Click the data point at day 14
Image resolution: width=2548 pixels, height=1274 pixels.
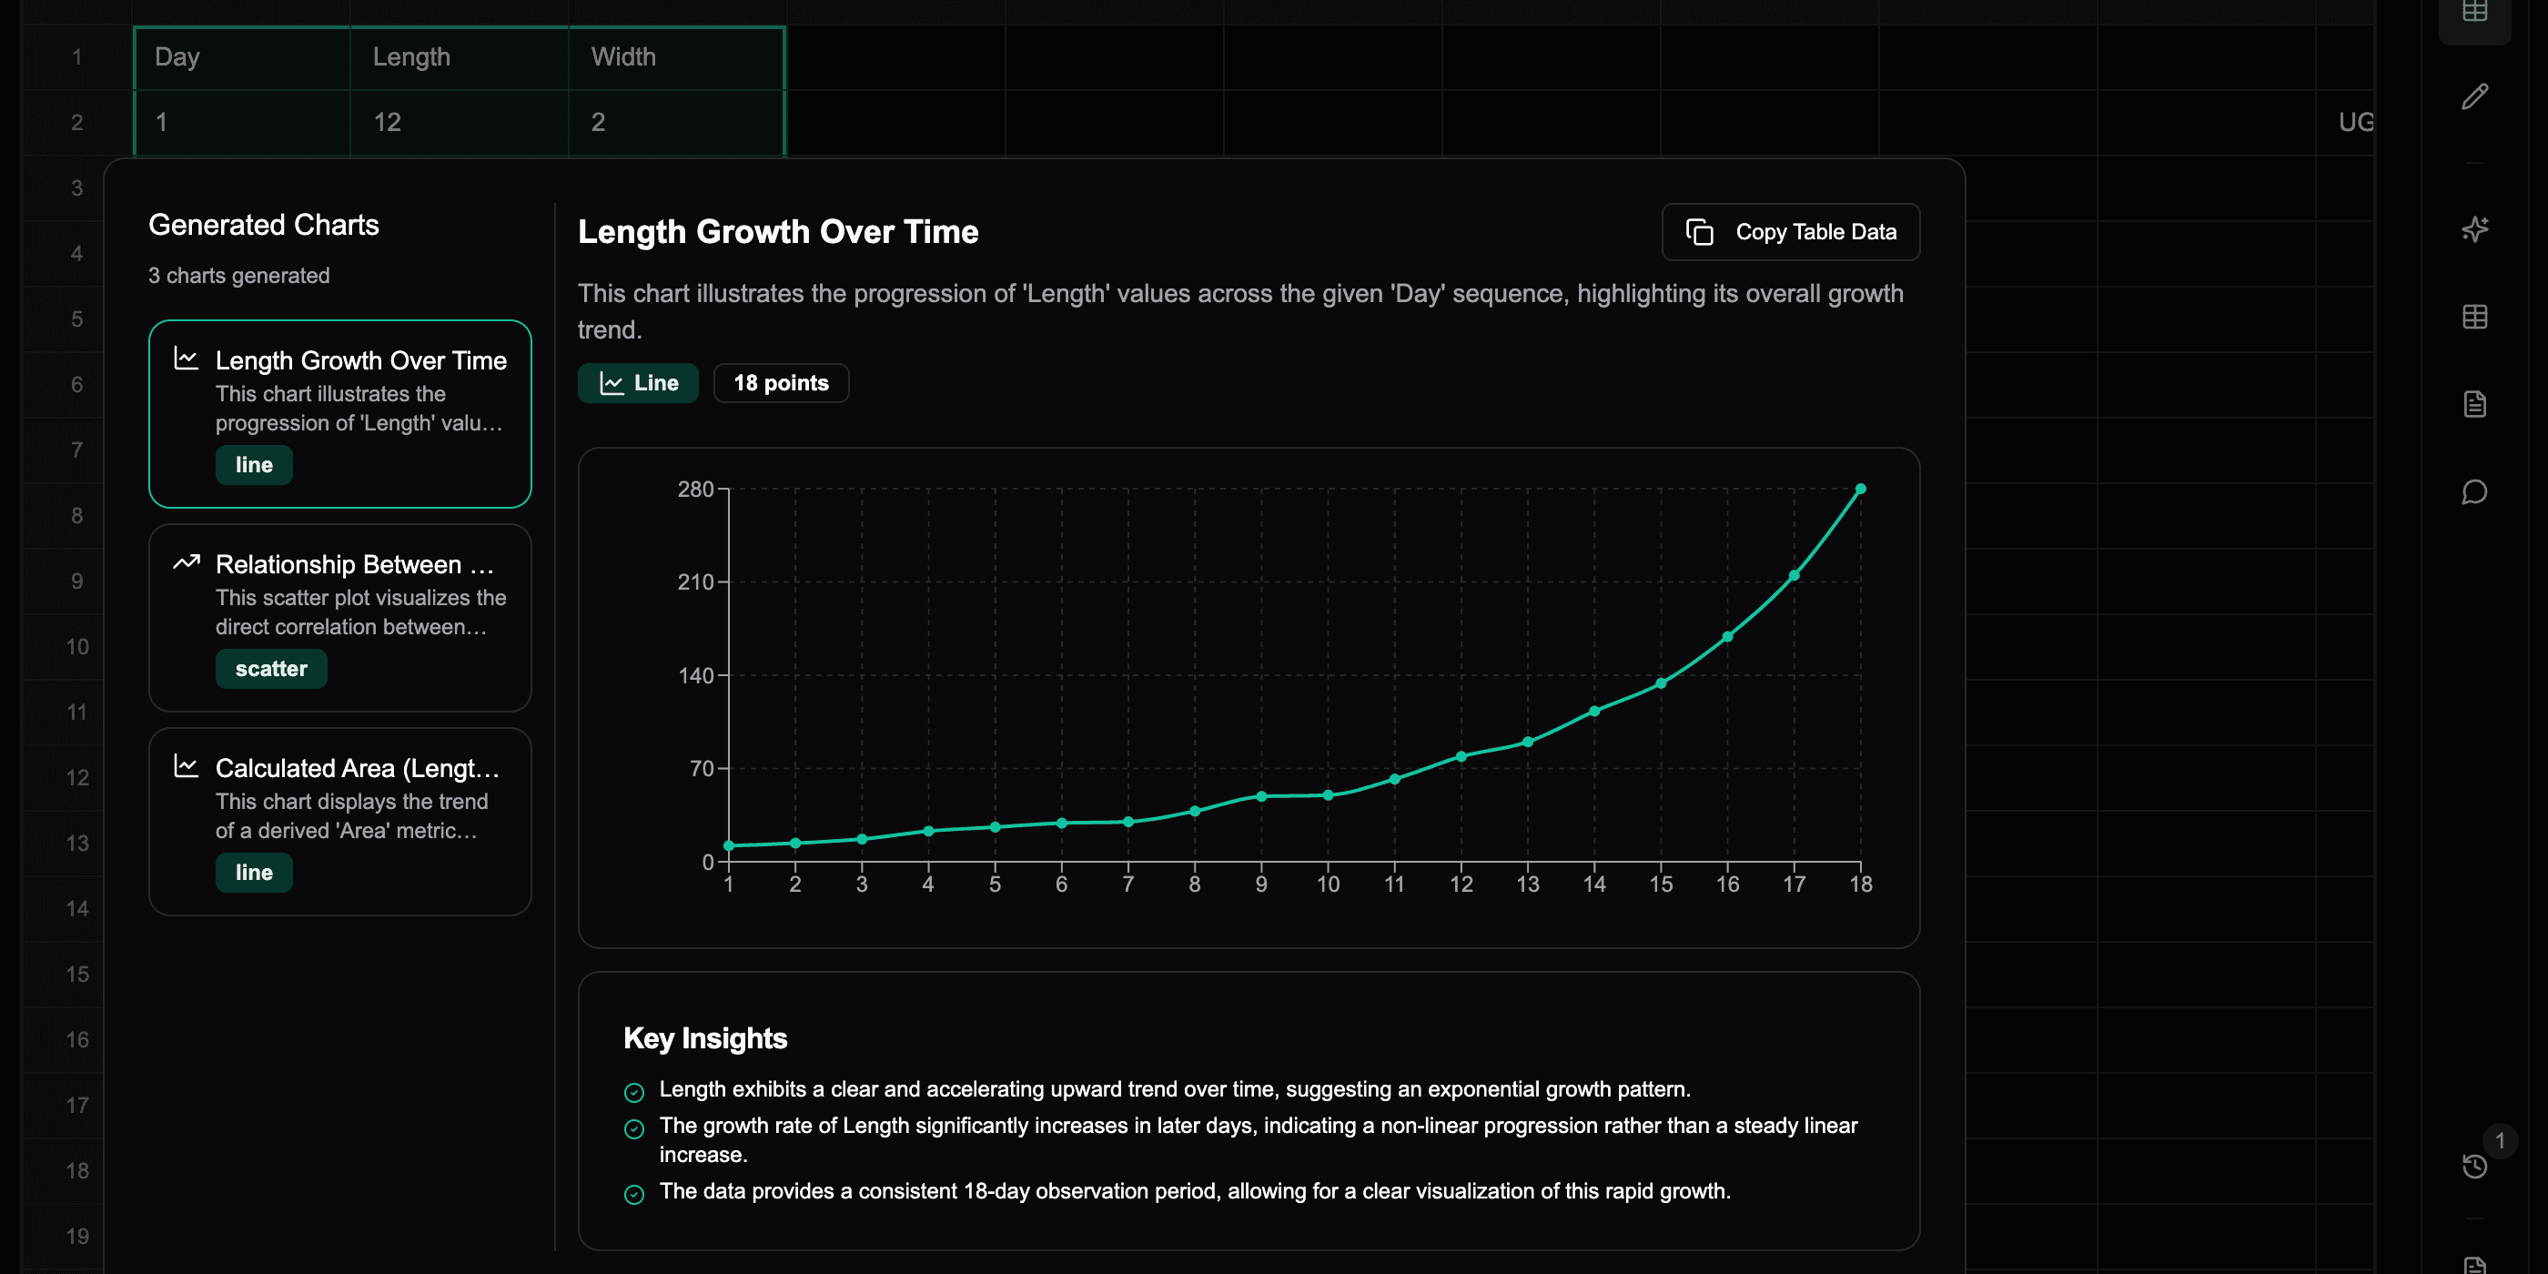1593,712
